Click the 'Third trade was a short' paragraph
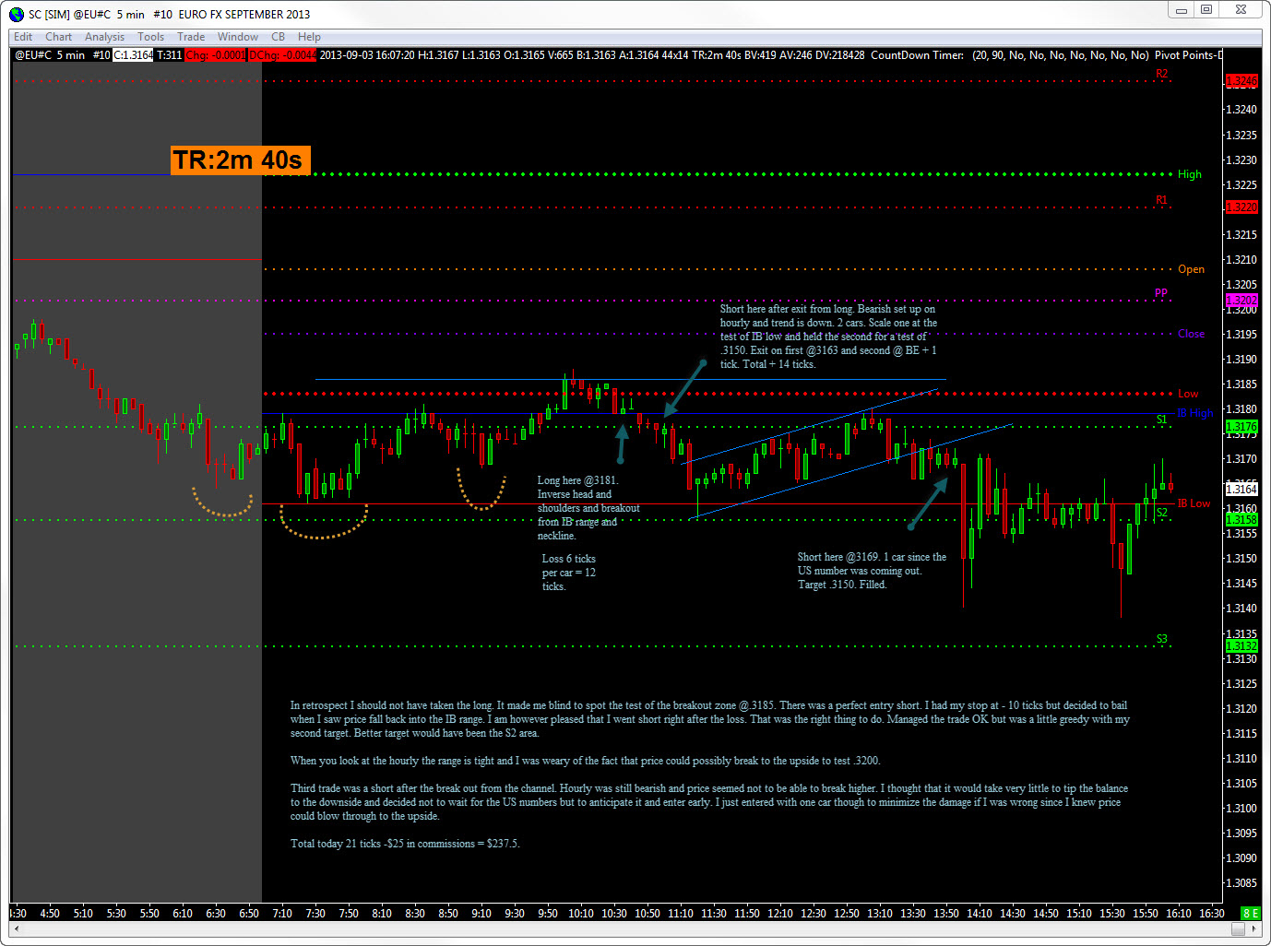 click(709, 802)
